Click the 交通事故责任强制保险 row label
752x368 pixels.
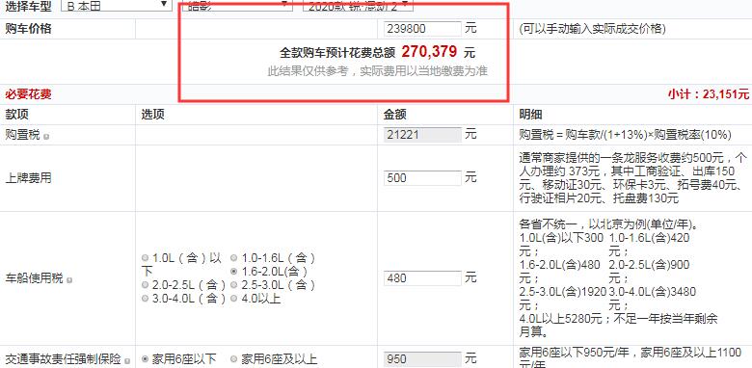(x=63, y=359)
